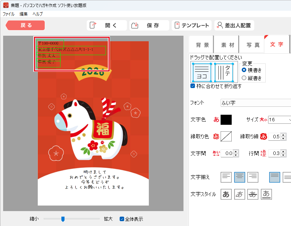Increase the 縁取り線 outline width
Viewport: 291px width, 226px height.
[x=284, y=135]
